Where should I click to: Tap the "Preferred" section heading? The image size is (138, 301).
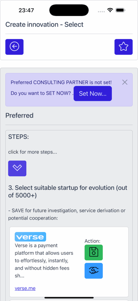click(19, 116)
